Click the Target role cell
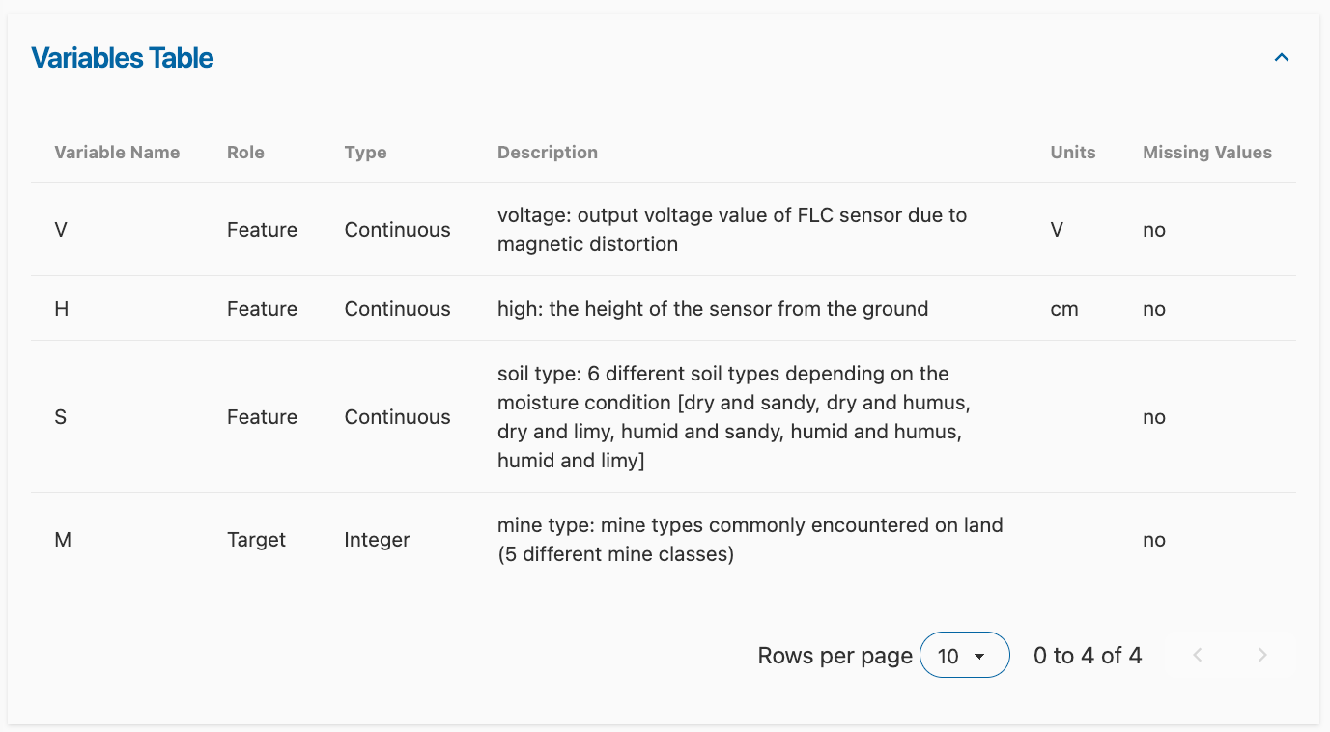 256,540
